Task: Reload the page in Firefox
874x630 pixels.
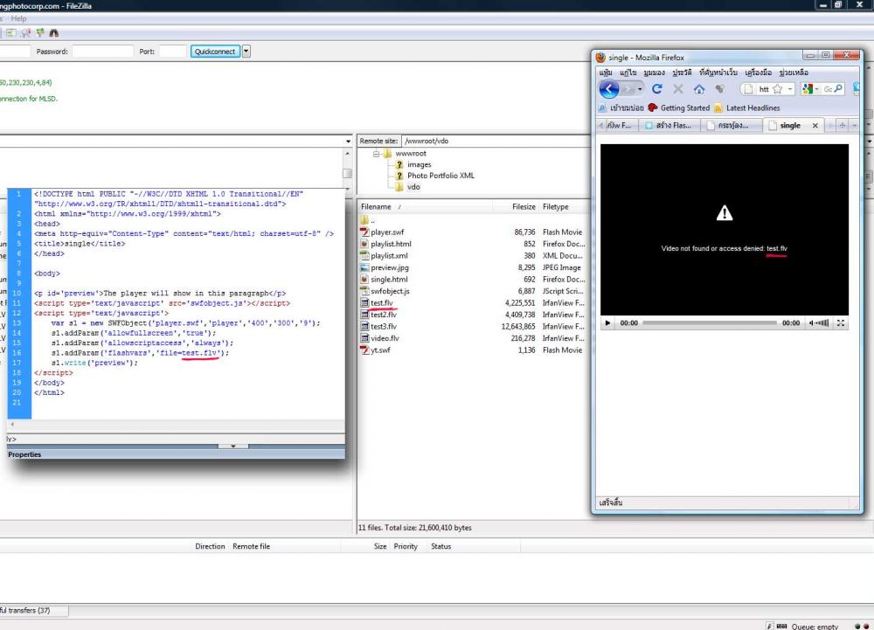Action: (656, 89)
